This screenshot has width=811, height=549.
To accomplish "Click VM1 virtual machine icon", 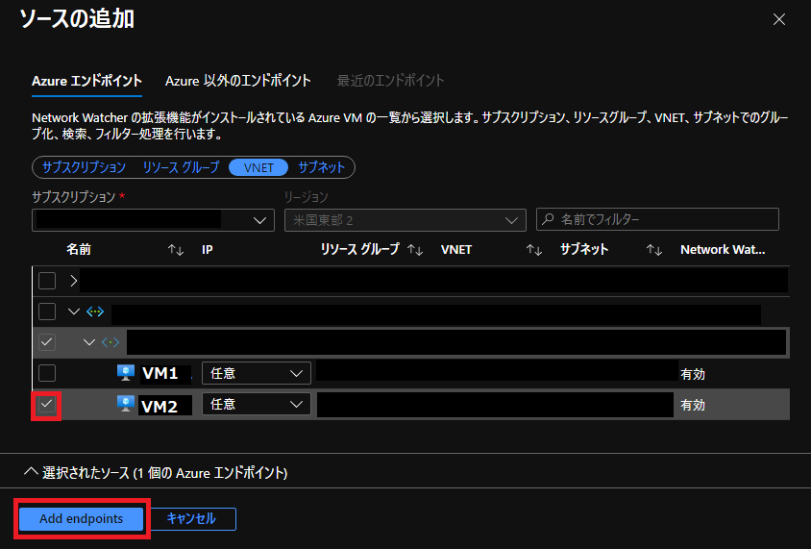I will pyautogui.click(x=126, y=372).
